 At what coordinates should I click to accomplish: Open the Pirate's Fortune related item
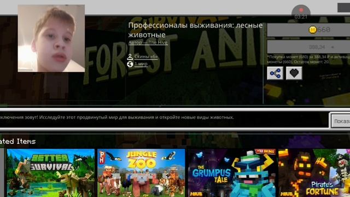[314, 173]
